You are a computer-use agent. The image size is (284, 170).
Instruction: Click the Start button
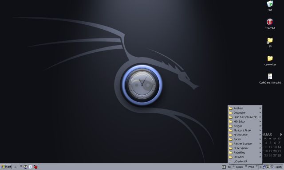point(6,167)
